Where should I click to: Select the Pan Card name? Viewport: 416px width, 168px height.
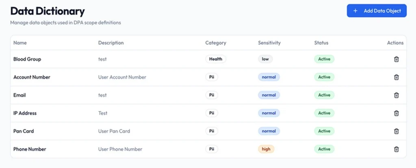click(24, 131)
